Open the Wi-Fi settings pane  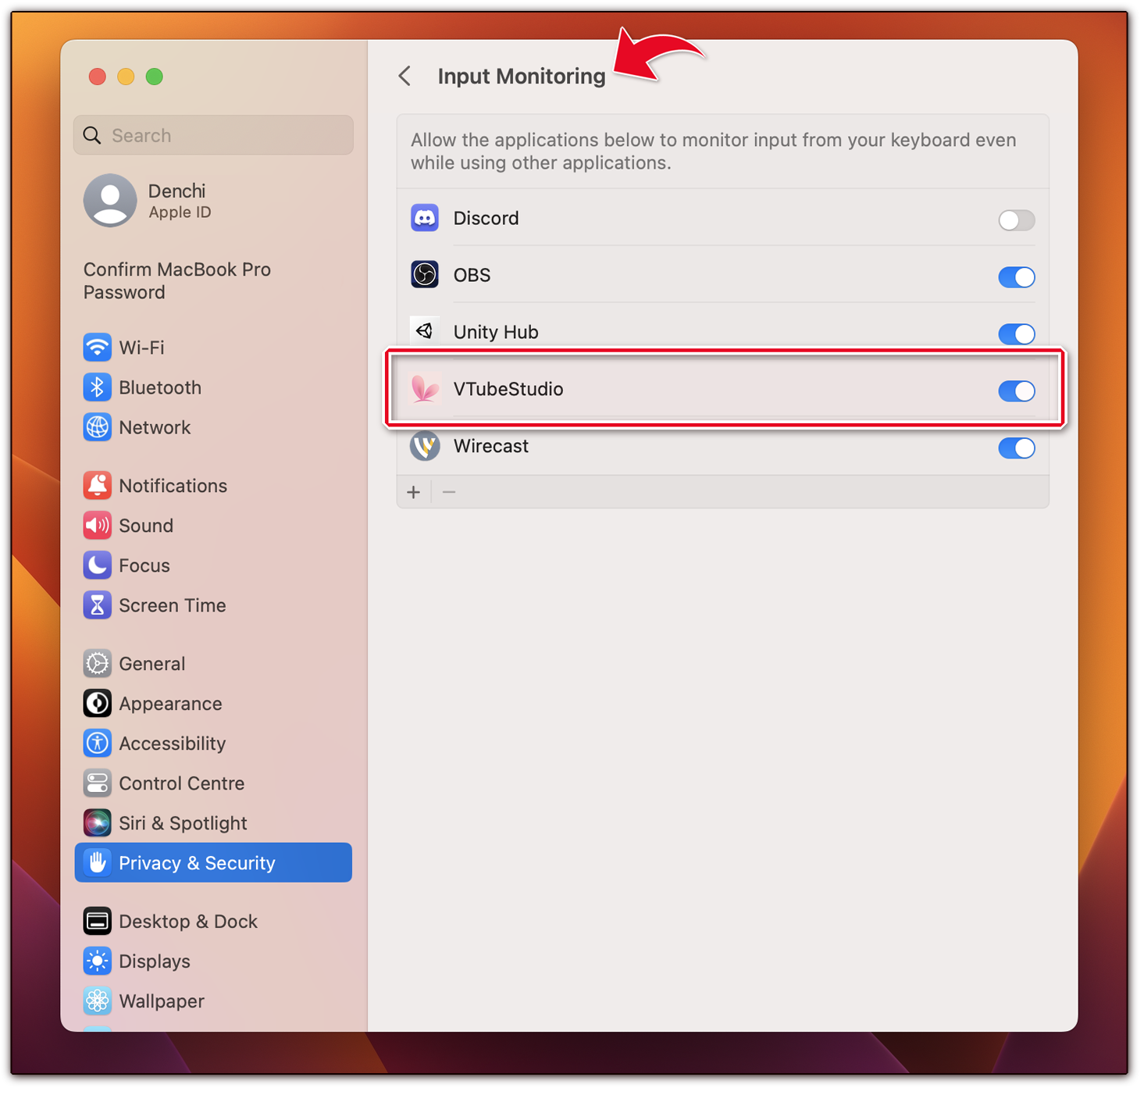(x=213, y=348)
